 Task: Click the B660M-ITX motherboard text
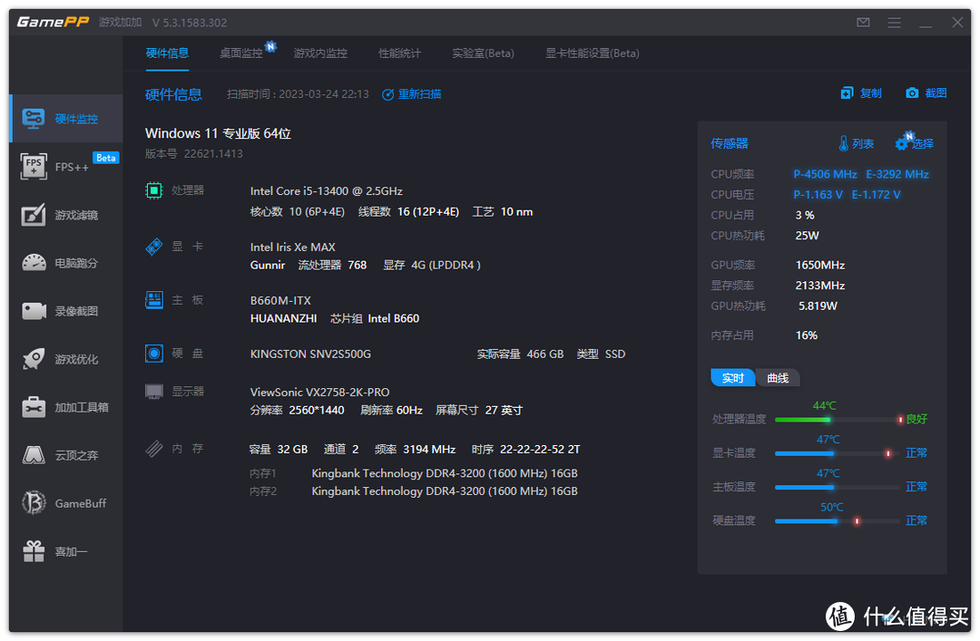(x=280, y=300)
